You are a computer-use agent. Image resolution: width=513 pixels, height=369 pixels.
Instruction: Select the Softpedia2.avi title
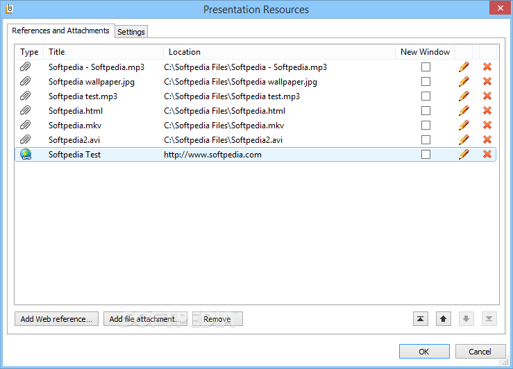pyautogui.click(x=74, y=140)
